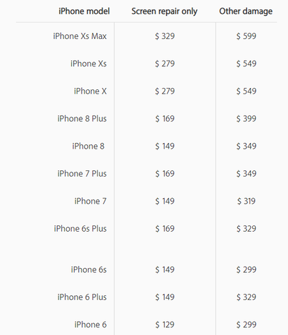Click the $ 549 price for iPhone Xs
288x335 pixels.
(x=246, y=64)
